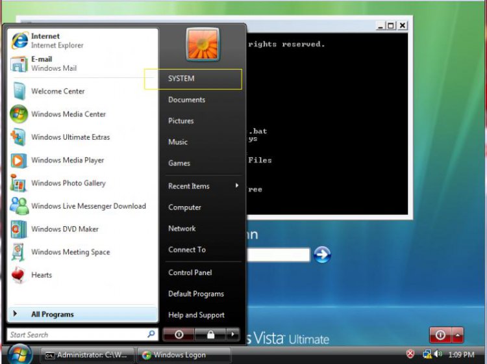Click the search magnifier icon
This screenshot has width=487, height=364.
click(x=151, y=334)
